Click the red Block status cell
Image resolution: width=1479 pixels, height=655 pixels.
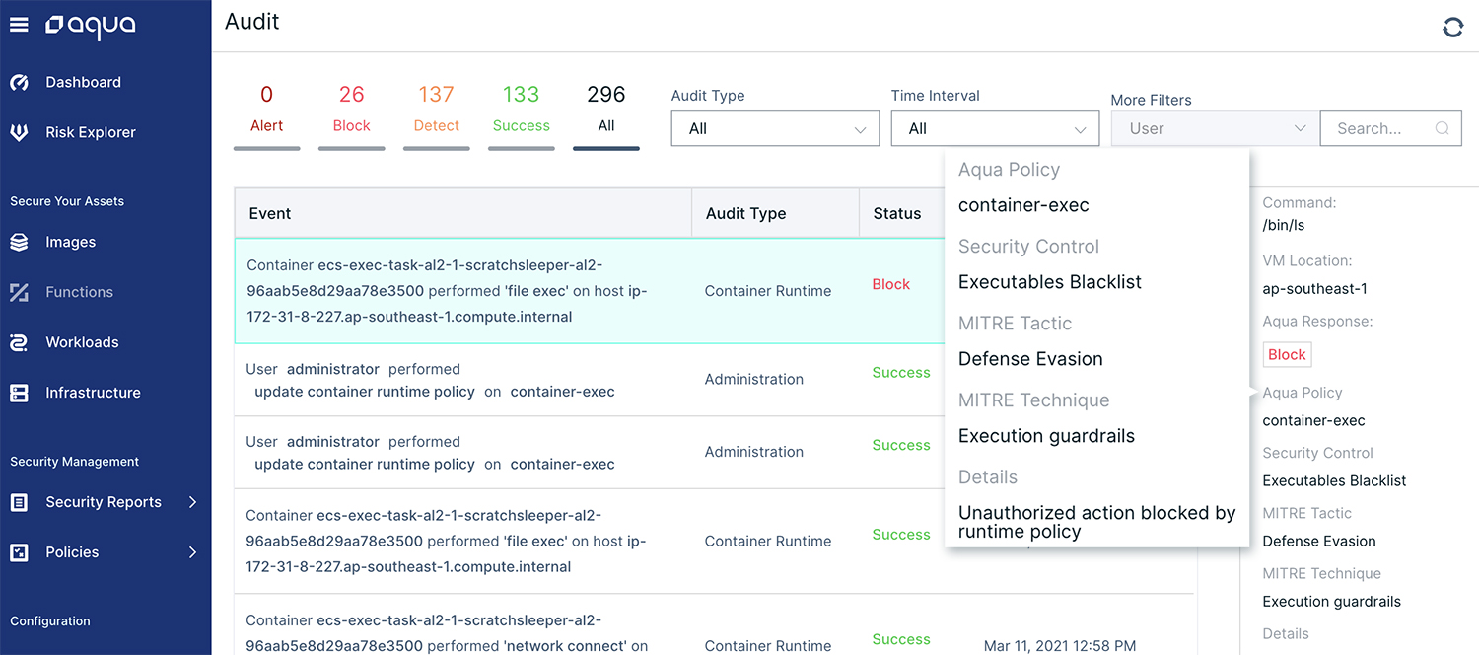click(x=890, y=284)
